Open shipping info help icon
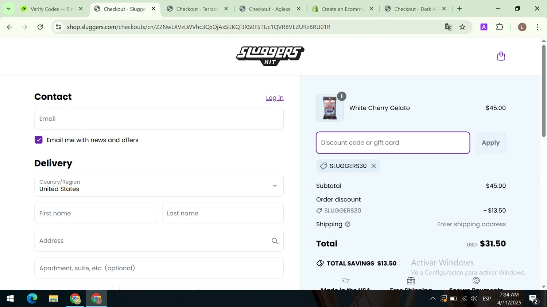 click(x=348, y=224)
